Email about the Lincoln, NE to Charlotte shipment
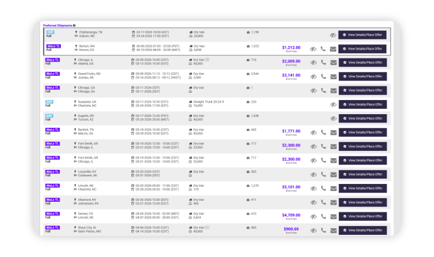The width and height of the screenshot is (434, 257). click(x=334, y=188)
